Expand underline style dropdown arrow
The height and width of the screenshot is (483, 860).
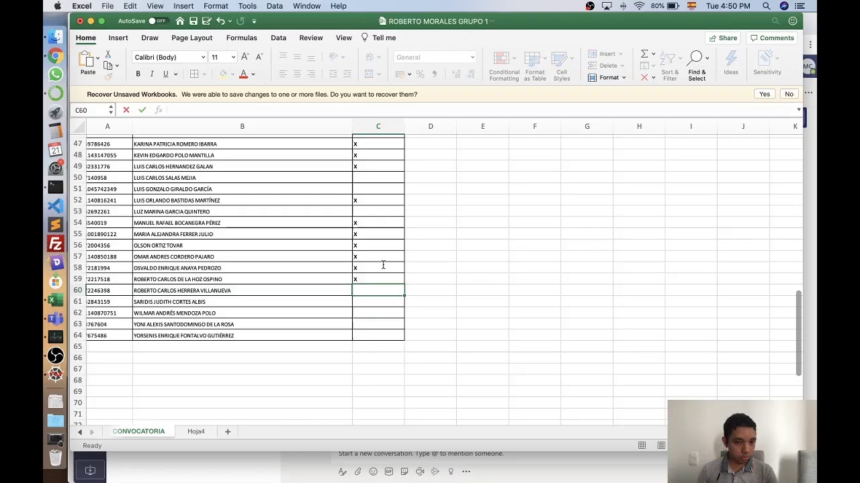(175, 74)
